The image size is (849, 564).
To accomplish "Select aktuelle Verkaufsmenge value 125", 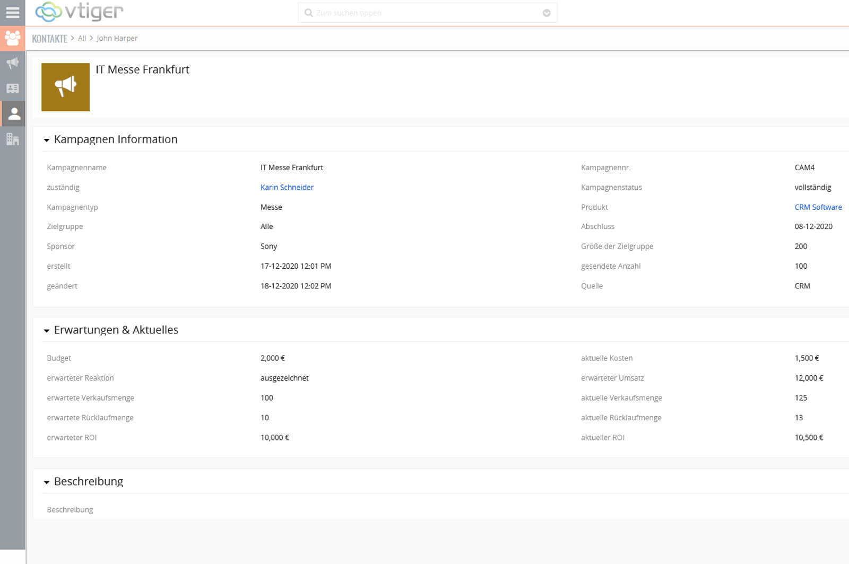I will (x=800, y=398).
